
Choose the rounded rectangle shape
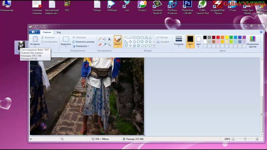coord(142,37)
